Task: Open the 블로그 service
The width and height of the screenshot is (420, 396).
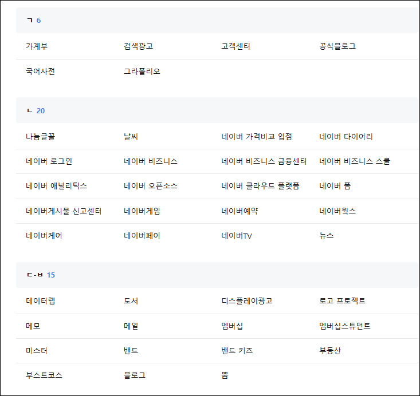Action: [x=135, y=375]
